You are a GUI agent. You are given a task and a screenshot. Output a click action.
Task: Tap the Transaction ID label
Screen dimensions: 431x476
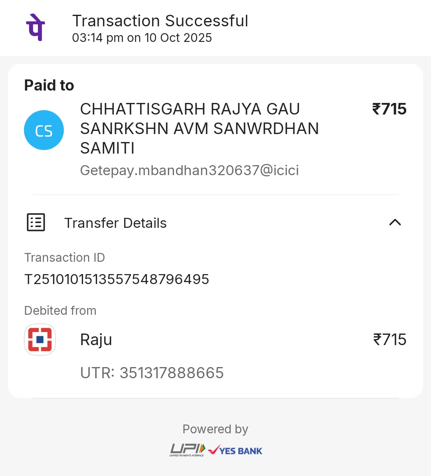pyautogui.click(x=64, y=258)
